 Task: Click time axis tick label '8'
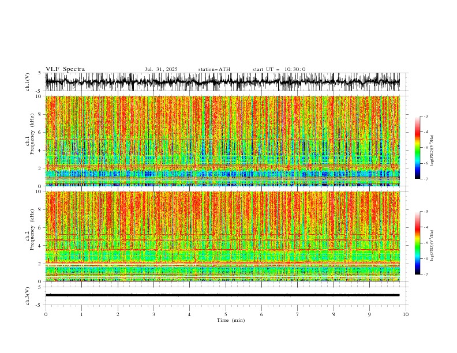(x=334, y=314)
